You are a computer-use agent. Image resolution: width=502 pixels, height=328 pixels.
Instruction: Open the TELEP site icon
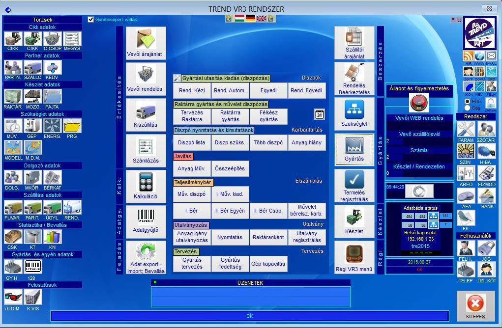point(466,270)
